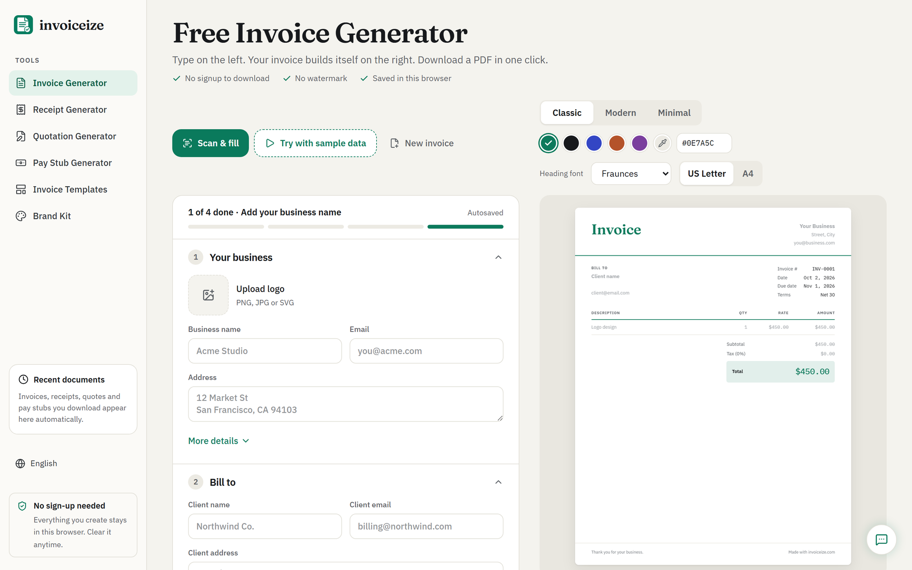This screenshot has width=912, height=570.
Task: Switch to the Classic template tab
Action: [567, 113]
